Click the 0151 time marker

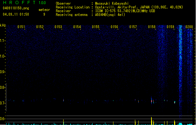[21, 27]
